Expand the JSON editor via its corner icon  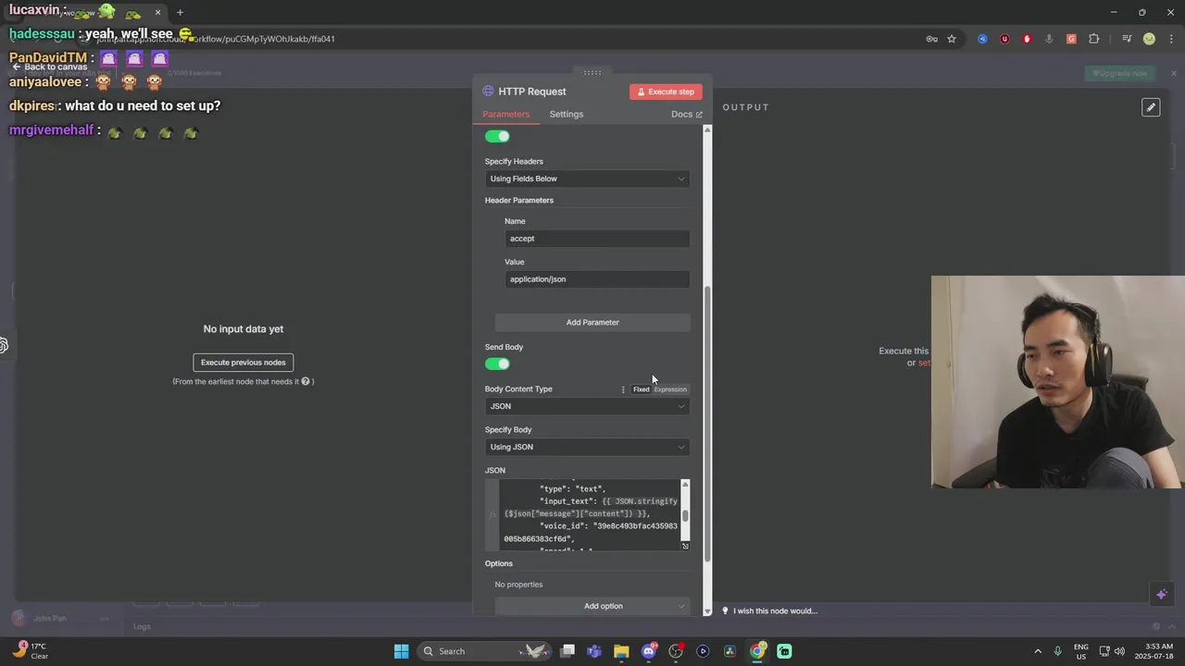click(x=685, y=546)
